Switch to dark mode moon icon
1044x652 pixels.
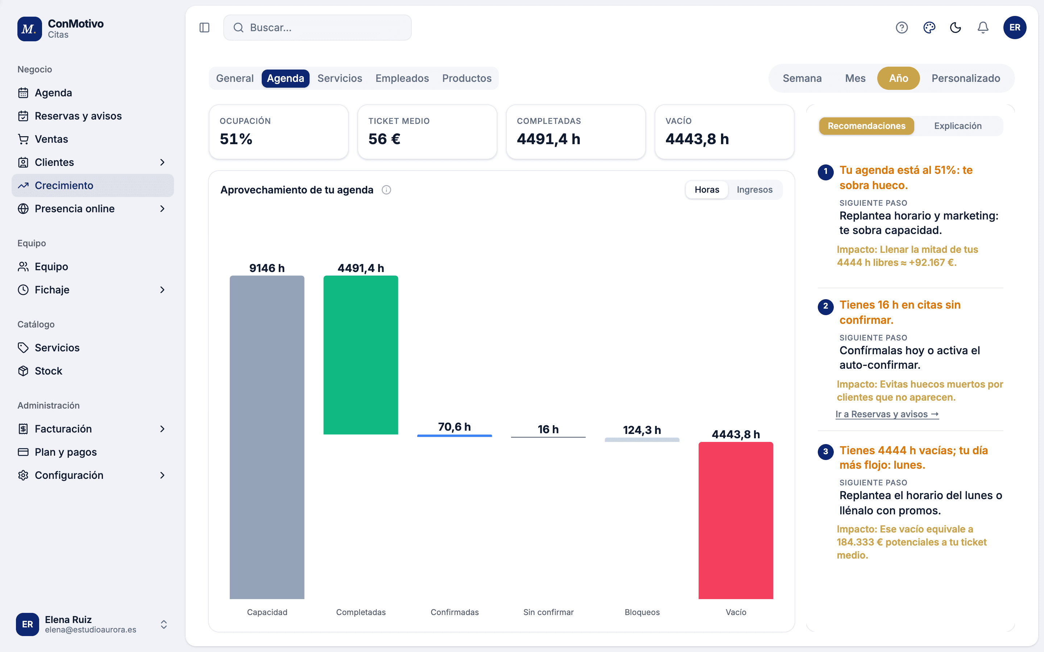click(x=956, y=28)
